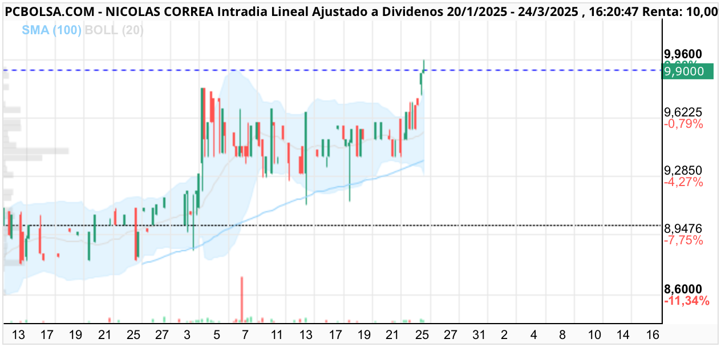Click the green 9,9000 current price tag
The image size is (721, 347).
pyautogui.click(x=688, y=71)
